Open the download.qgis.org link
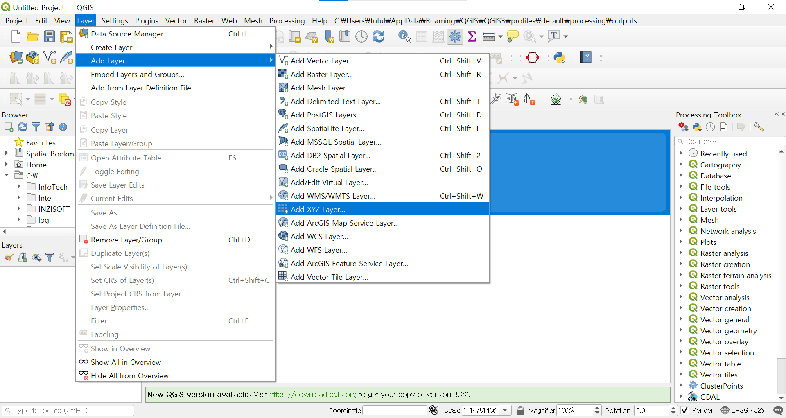 point(313,394)
